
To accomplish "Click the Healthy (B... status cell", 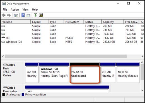I will pos(93,42).
